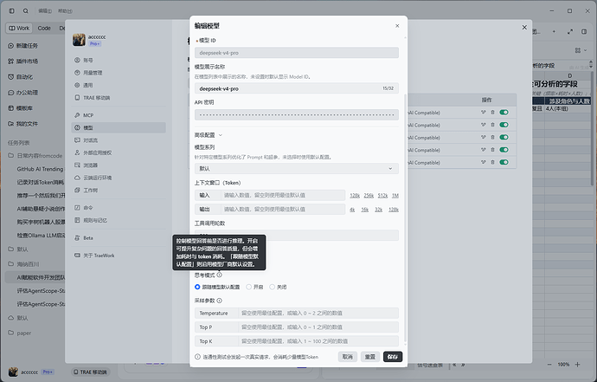
Task: Click the split panel icon at top right
Action: [x=584, y=32]
